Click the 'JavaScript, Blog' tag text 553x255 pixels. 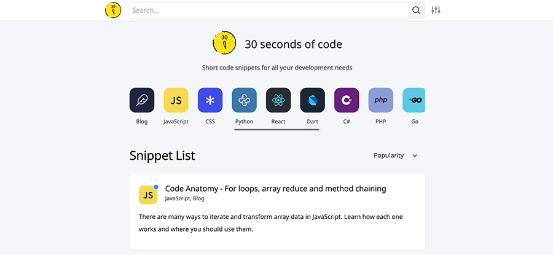pyautogui.click(x=185, y=198)
